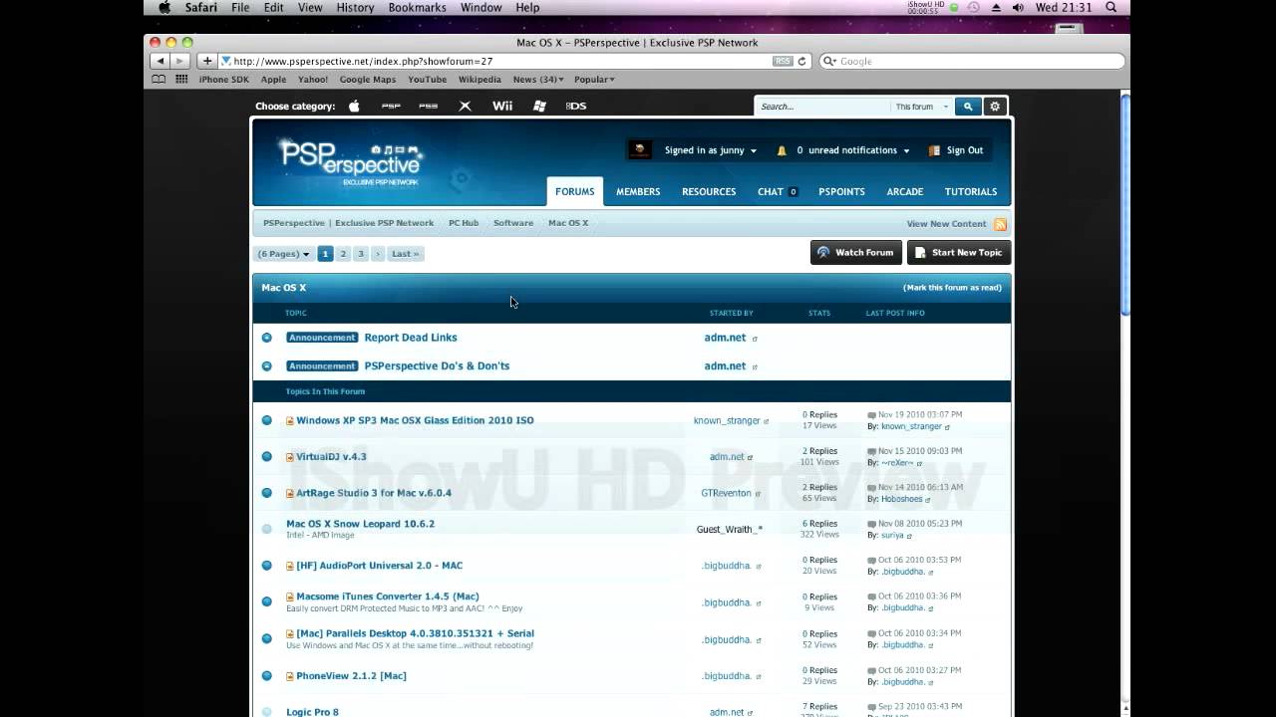
Task: Click last-post icon in Mac OS X Snow Leopard row
Action: 871,524
